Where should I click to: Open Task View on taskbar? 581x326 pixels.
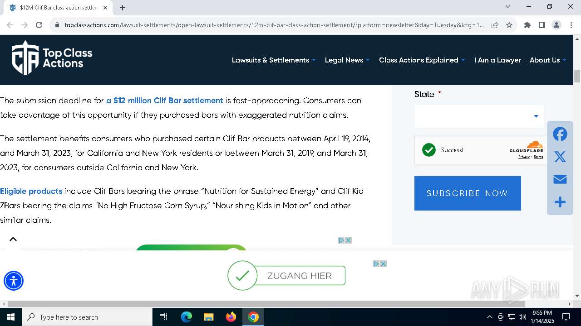tap(163, 317)
